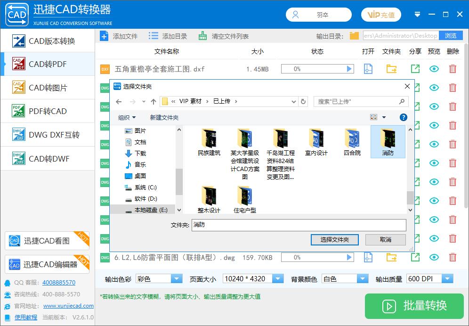Toggle the preview eye on the bottom DWG row
This screenshot has width=469, height=326.
pyautogui.click(x=434, y=257)
